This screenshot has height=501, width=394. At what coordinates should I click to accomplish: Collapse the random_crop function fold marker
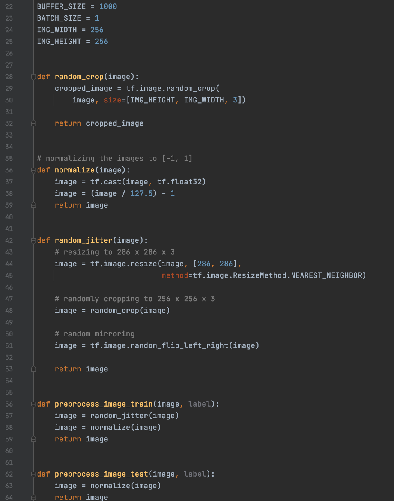pyautogui.click(x=33, y=77)
